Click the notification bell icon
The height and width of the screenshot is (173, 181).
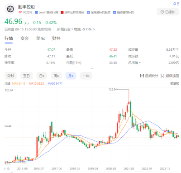(x=175, y=4)
